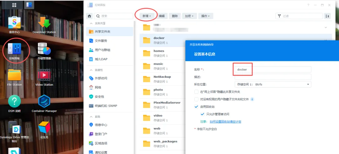Viewport: 339px width, 154px height.
Task: Open 通知设置 in sidebar
Action: (110, 152)
